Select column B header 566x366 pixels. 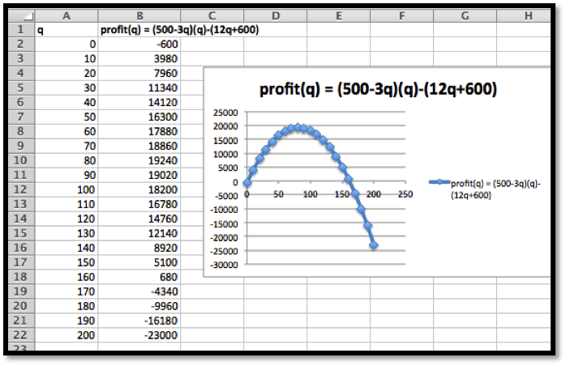coord(139,15)
